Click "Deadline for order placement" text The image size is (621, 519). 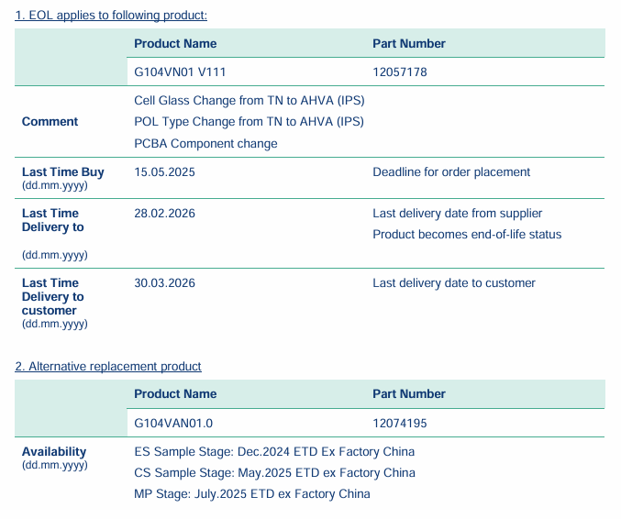tap(451, 172)
